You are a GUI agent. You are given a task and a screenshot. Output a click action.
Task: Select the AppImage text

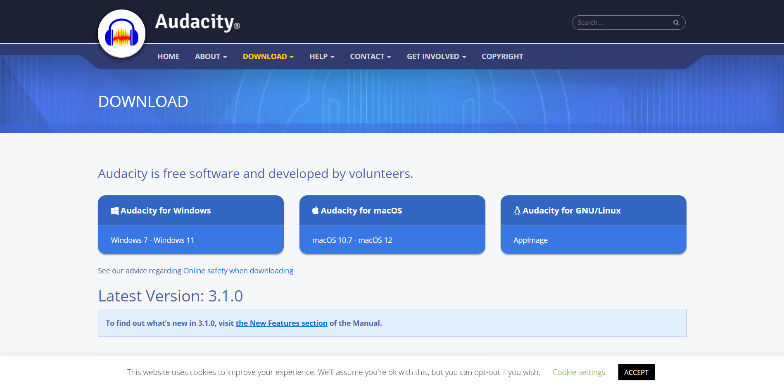click(x=530, y=240)
